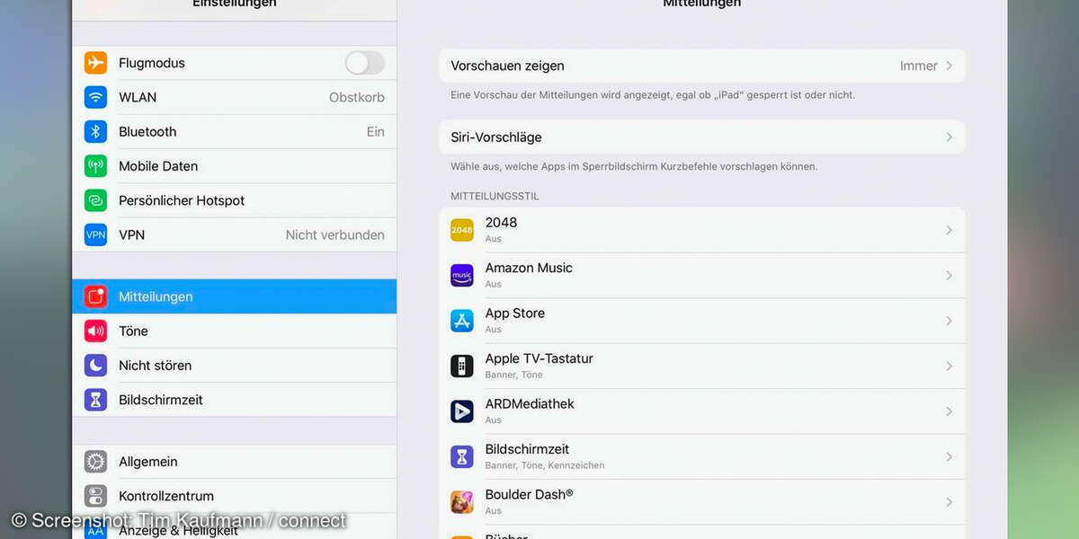1079x539 pixels.
Task: Open Vorschauen zeigen setting
Action: point(702,66)
